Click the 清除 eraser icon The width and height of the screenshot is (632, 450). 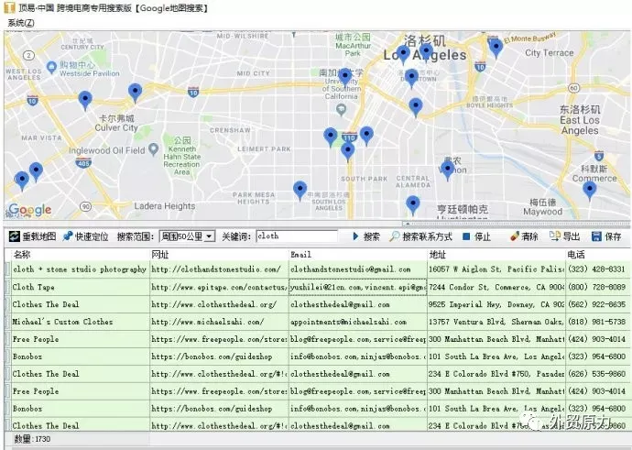coord(515,236)
